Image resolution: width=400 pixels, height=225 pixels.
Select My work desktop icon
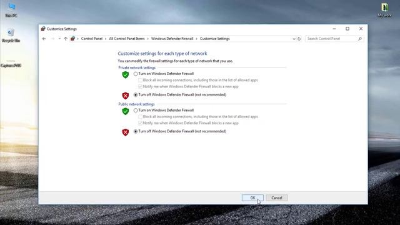[384, 10]
